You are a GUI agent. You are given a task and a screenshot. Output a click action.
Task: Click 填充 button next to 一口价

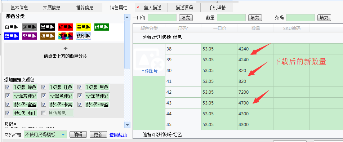pos(186,18)
